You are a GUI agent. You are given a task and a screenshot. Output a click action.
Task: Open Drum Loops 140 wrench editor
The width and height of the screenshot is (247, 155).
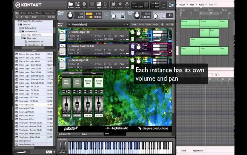[62, 32]
